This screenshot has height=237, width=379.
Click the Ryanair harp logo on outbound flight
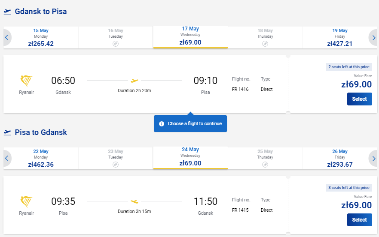coord(26,81)
